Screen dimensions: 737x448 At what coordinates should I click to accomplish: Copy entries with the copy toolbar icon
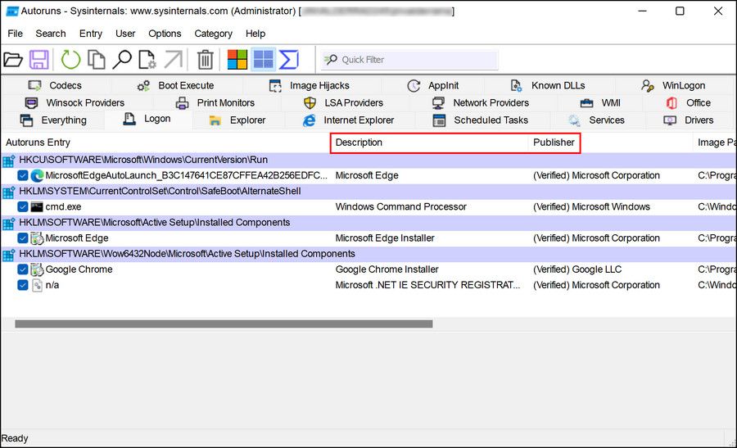pos(97,60)
